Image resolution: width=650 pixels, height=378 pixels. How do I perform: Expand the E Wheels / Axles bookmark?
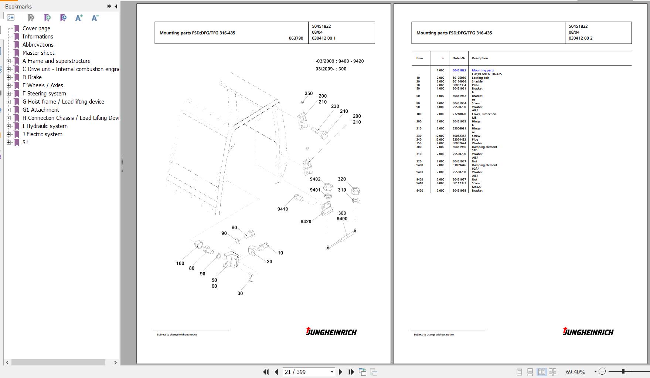point(8,85)
